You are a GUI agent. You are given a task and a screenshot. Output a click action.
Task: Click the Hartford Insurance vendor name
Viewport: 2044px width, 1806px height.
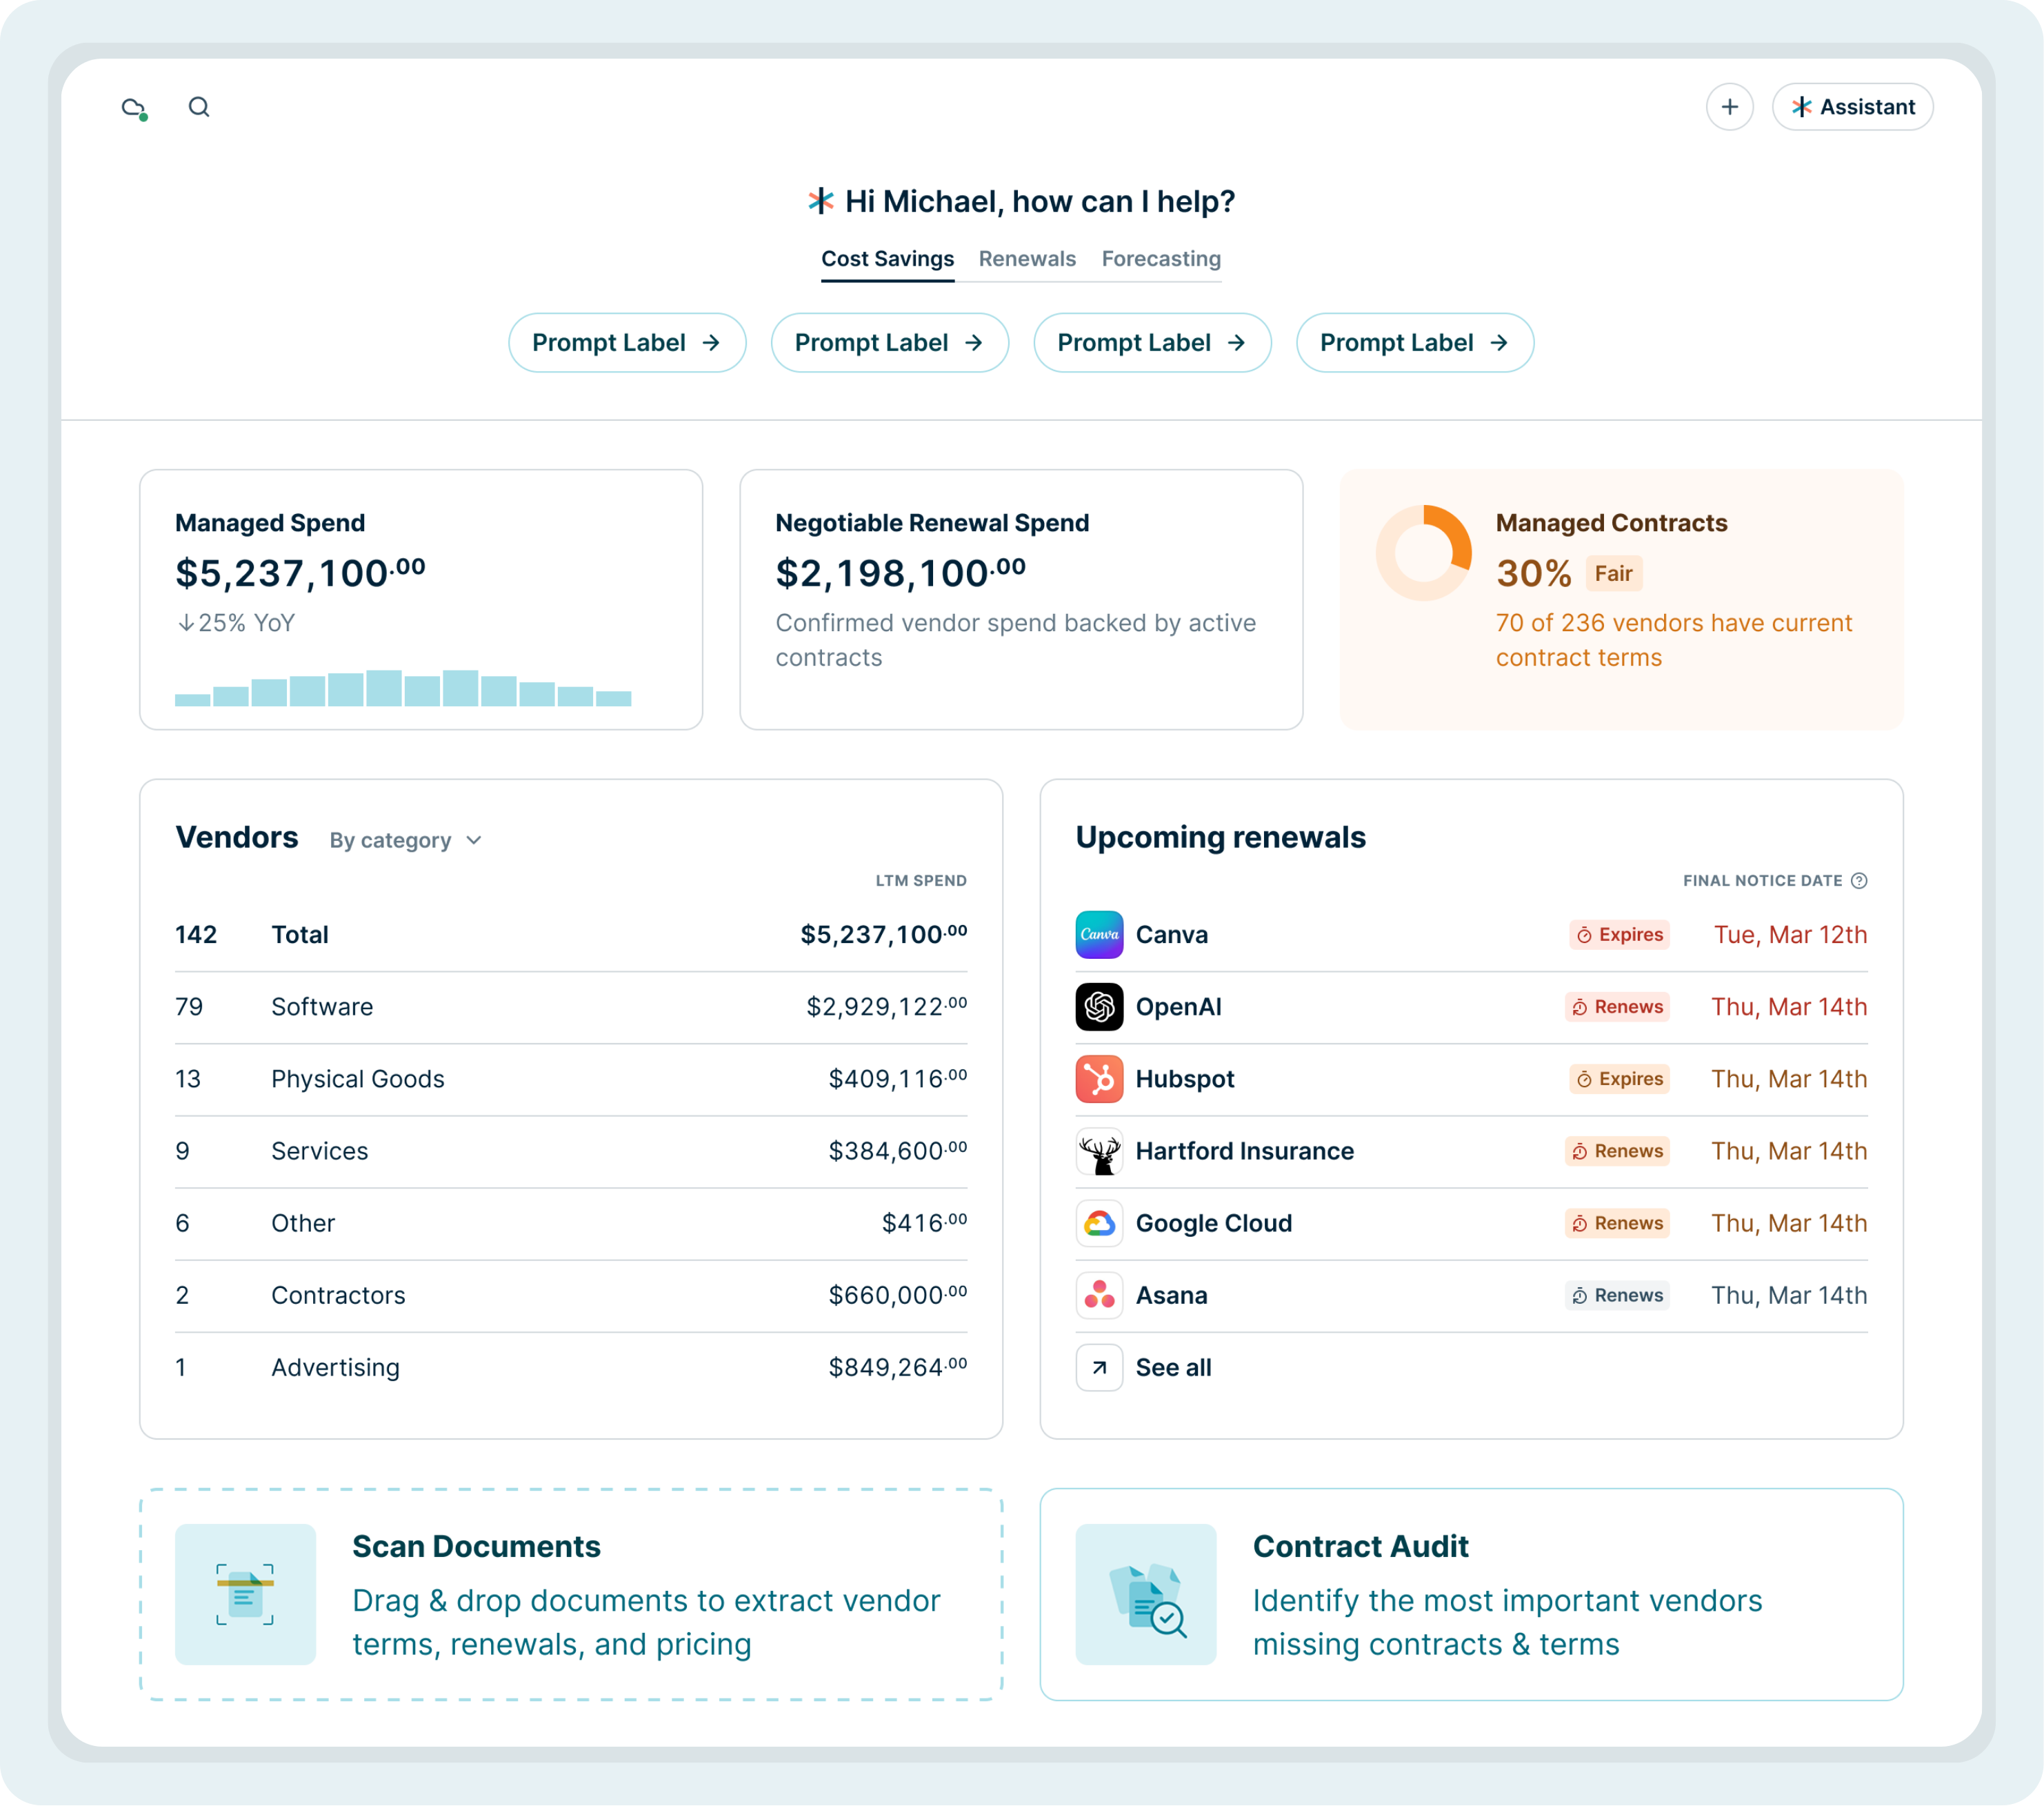coord(1244,1151)
